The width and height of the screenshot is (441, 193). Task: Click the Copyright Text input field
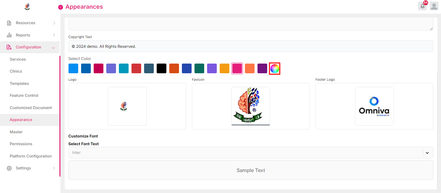coord(250,46)
